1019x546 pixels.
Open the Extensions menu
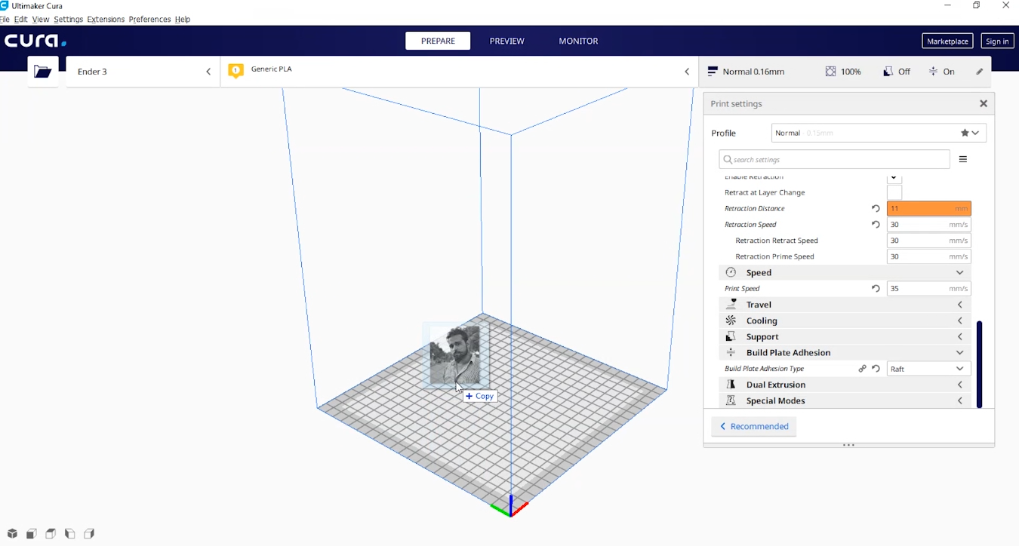point(106,19)
